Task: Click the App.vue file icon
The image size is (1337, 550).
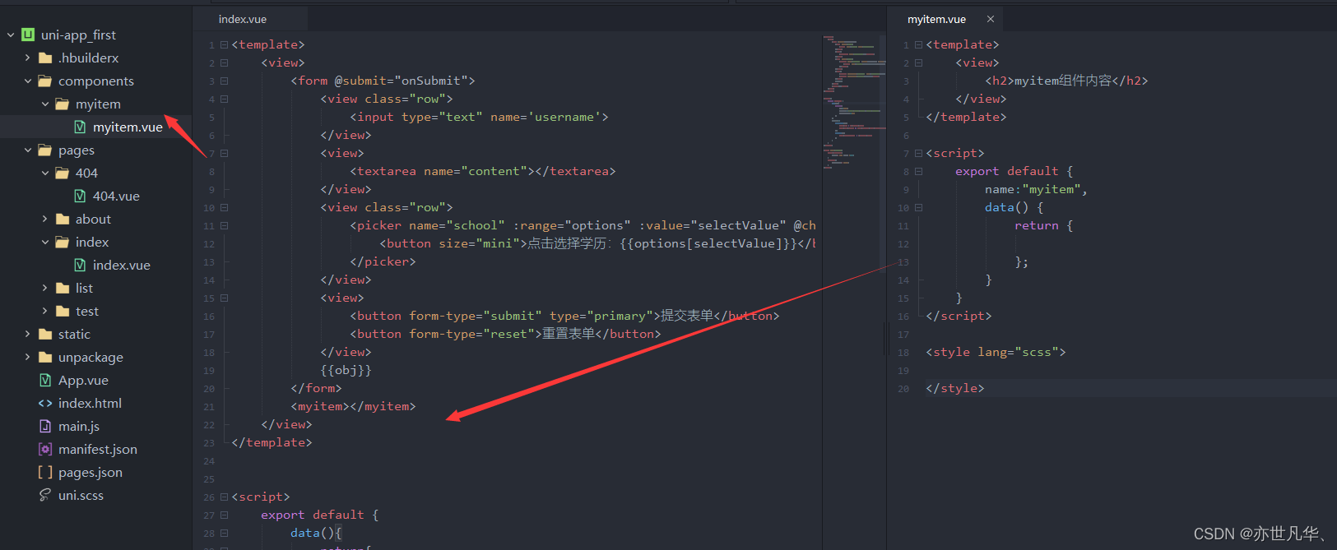Action: tap(45, 380)
